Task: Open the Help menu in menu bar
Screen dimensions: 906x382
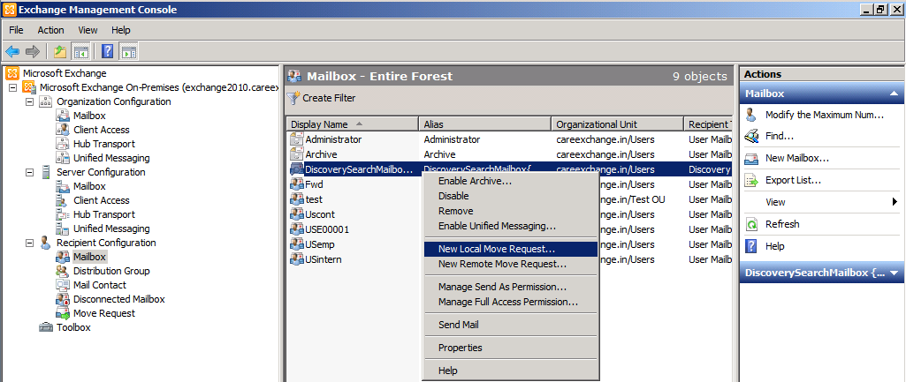Action: pyautogui.click(x=121, y=30)
